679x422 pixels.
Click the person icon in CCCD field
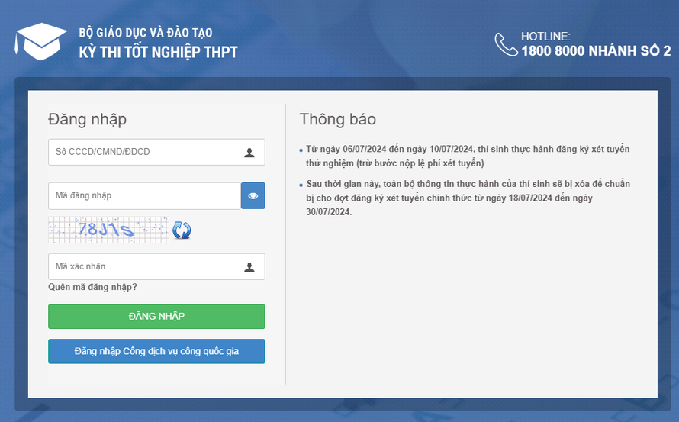tap(249, 153)
